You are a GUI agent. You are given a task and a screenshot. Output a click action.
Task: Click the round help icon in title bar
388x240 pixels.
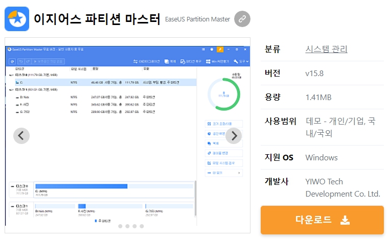point(212,50)
